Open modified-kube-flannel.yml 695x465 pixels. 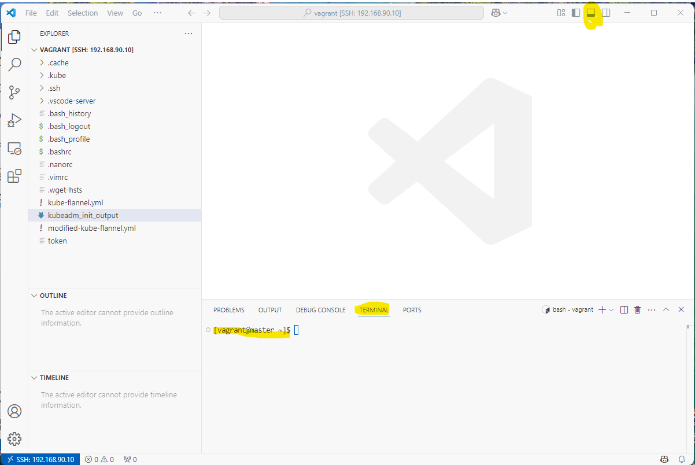[x=114, y=228]
